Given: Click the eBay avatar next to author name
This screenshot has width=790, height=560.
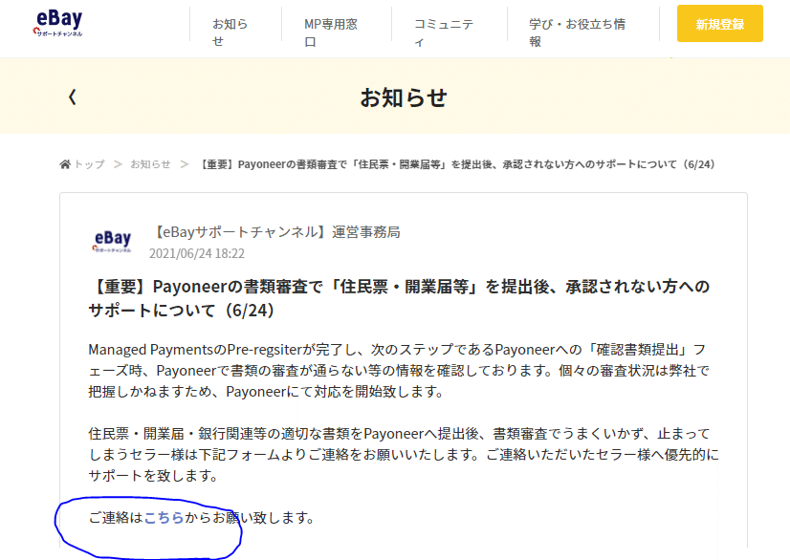Looking at the screenshot, I should pos(112,241).
